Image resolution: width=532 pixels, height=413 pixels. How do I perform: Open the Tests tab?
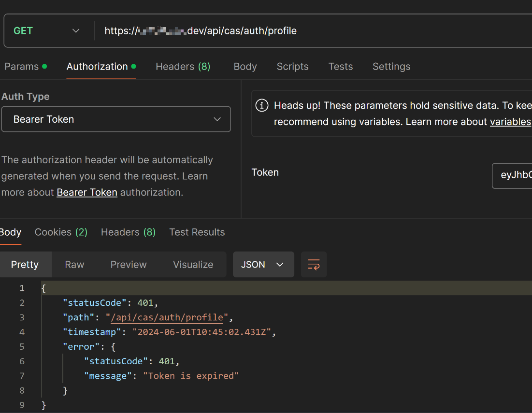(x=340, y=67)
